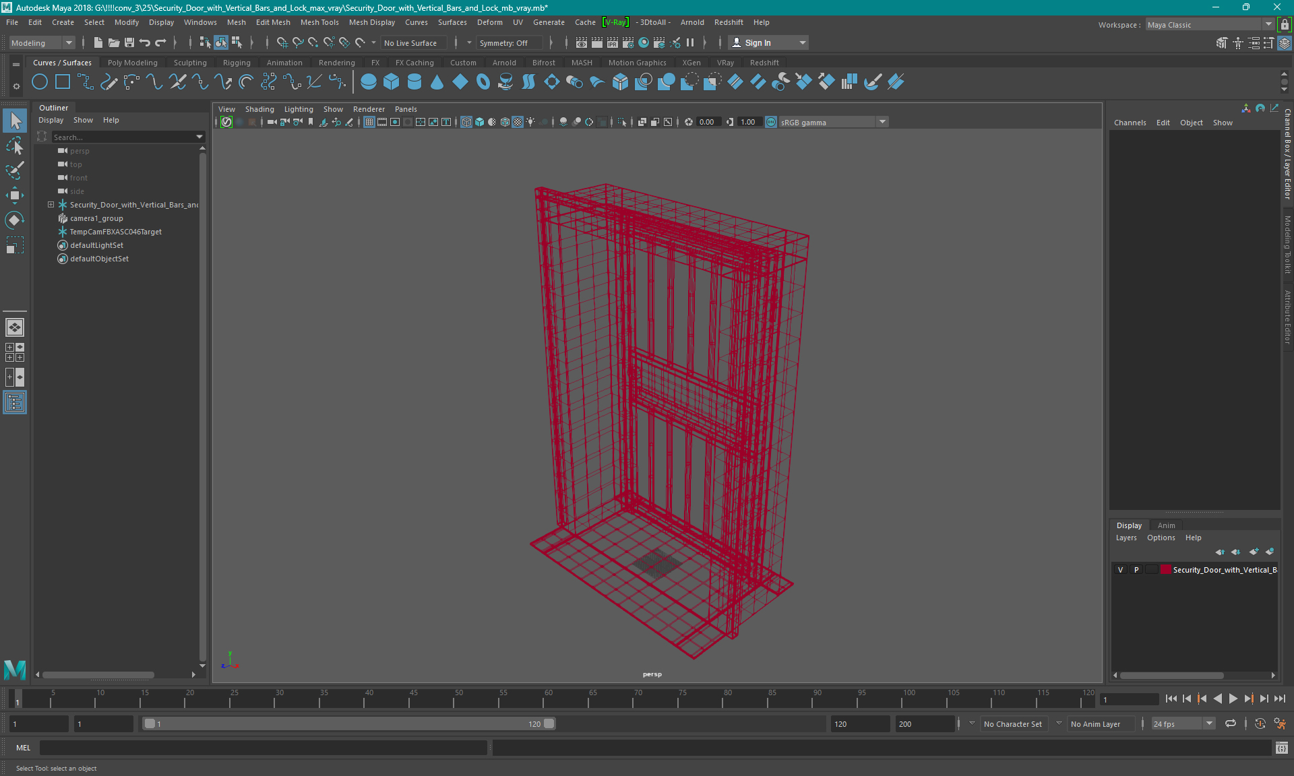The image size is (1294, 776).
Task: Click the New Scene icon
Action: [x=98, y=42]
